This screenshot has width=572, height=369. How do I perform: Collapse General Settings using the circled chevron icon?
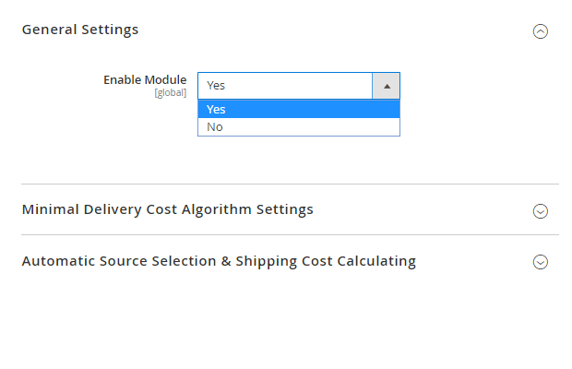click(x=541, y=30)
